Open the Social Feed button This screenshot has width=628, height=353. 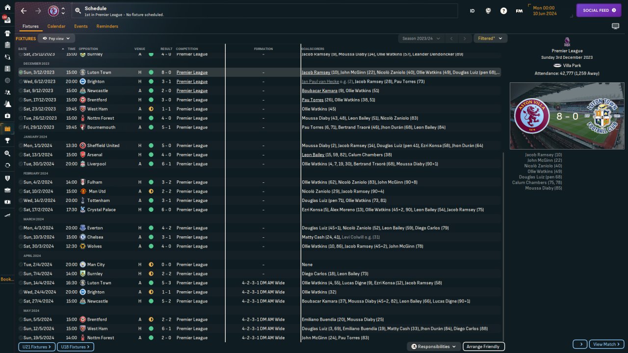(x=599, y=10)
